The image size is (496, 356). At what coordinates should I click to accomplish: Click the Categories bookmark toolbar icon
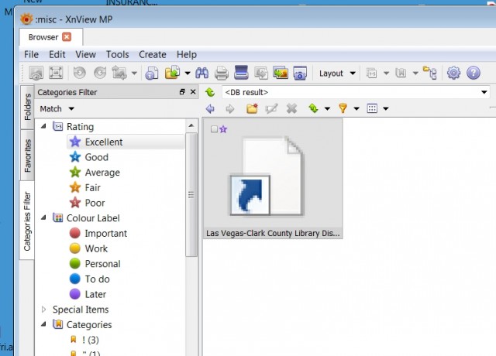point(401,74)
